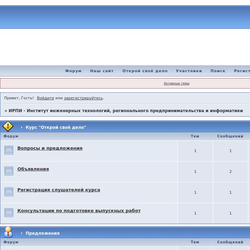This screenshot has height=250, width=250.
Task: Open the Регистрация слушателей курса forum
Action: point(59,190)
